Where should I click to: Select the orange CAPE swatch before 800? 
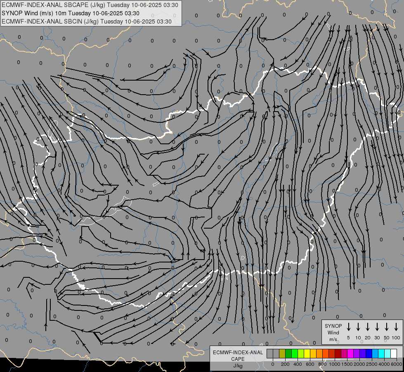[319, 353]
